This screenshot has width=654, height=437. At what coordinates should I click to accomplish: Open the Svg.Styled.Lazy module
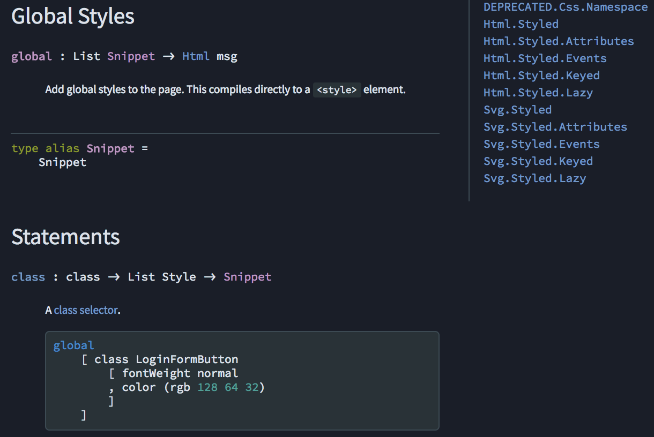[534, 178]
